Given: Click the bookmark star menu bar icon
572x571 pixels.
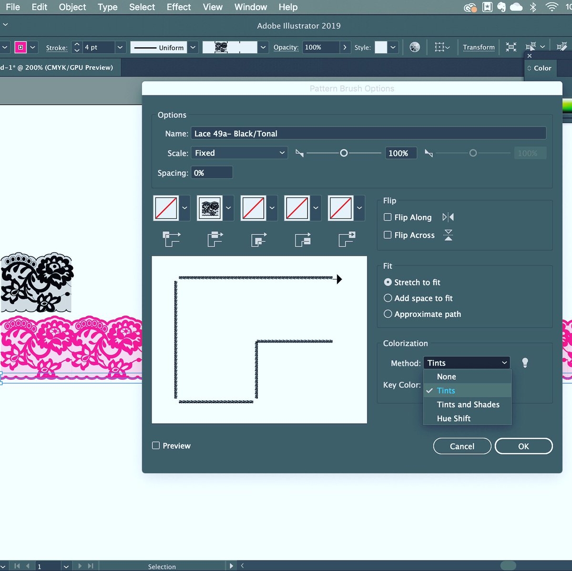Looking at the screenshot, I should [487, 7].
